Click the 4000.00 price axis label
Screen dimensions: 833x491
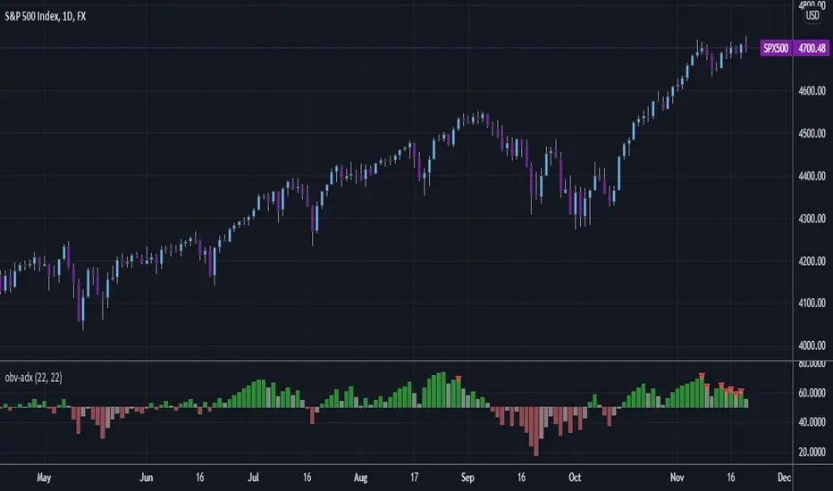point(812,345)
